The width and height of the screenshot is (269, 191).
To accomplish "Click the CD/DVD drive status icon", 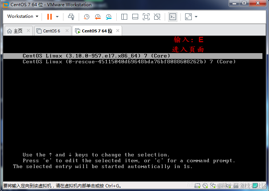I will (205, 186).
